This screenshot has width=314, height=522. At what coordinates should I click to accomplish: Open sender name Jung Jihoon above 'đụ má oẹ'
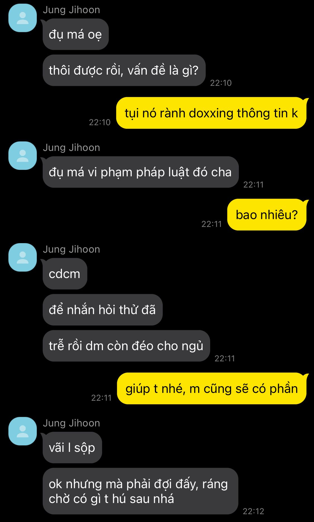[x=71, y=10]
